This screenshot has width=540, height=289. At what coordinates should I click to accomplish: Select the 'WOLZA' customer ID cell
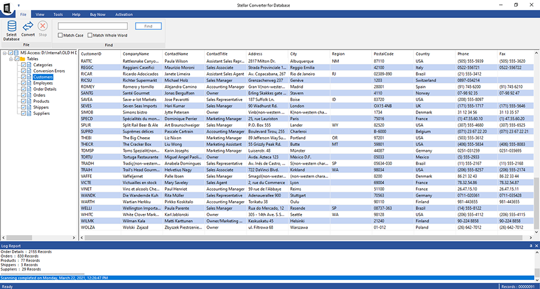(x=100, y=227)
